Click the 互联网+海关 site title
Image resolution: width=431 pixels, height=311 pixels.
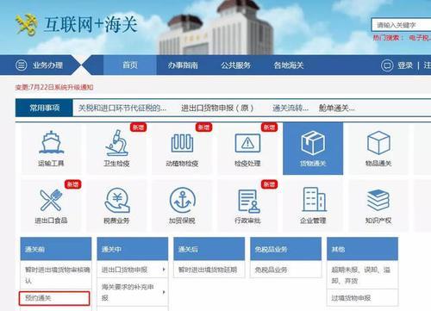tap(91, 24)
